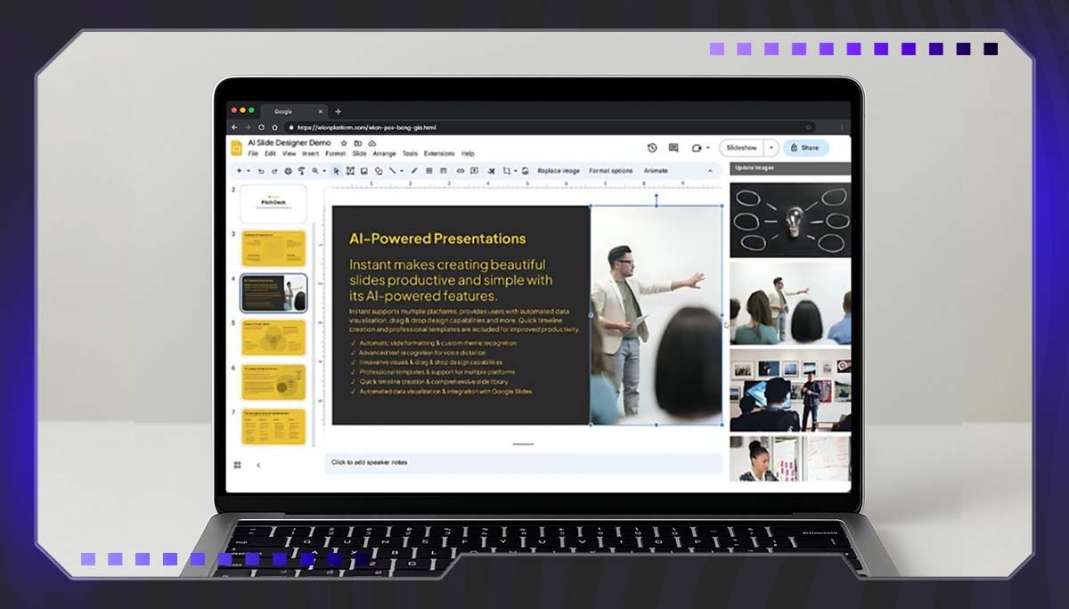Switch to grid view of slides

tap(238, 465)
